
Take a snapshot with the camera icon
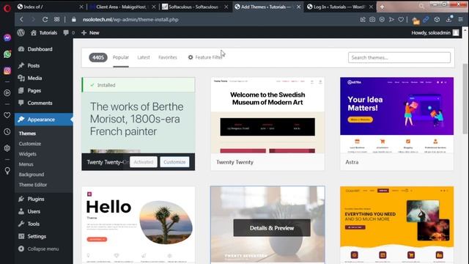coord(372,20)
